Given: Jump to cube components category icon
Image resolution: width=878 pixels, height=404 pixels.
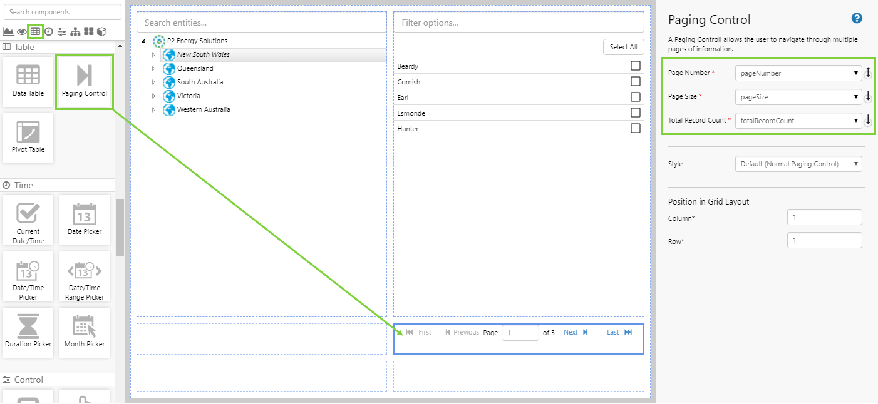Looking at the screenshot, I should click(x=101, y=31).
